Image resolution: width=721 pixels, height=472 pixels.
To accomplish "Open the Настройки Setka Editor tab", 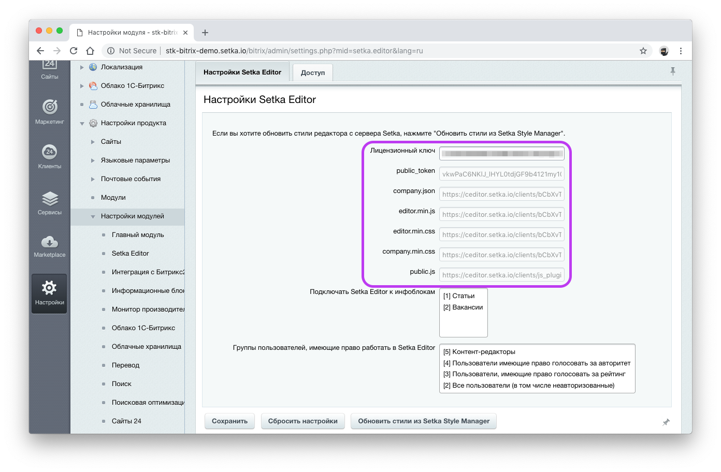I will pos(242,72).
